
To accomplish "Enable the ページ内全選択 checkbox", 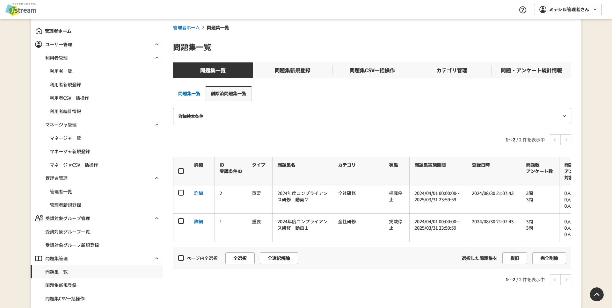I will pyautogui.click(x=181, y=258).
